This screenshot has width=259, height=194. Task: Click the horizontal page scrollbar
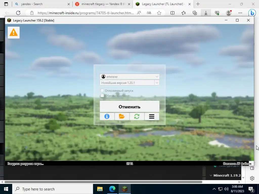[103, 182]
